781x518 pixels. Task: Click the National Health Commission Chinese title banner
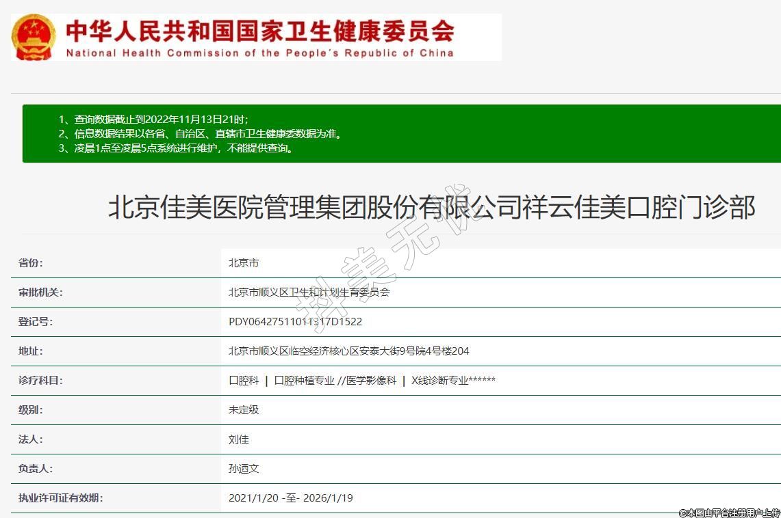point(259,30)
